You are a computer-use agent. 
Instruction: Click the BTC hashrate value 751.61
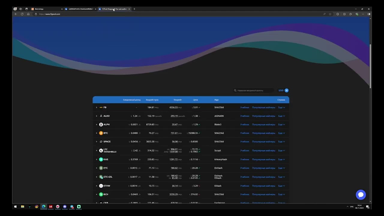(174, 133)
